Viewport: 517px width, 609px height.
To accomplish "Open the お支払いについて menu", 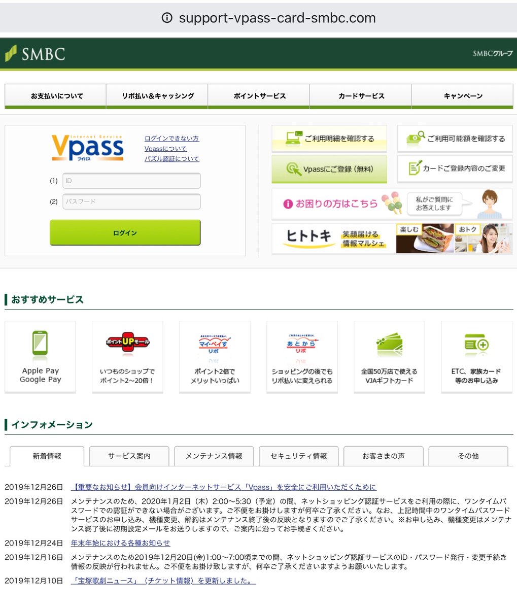I will [x=56, y=96].
